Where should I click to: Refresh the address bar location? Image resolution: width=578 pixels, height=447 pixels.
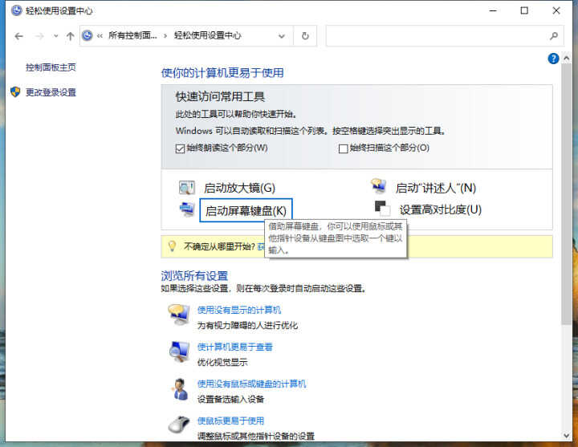(305, 36)
